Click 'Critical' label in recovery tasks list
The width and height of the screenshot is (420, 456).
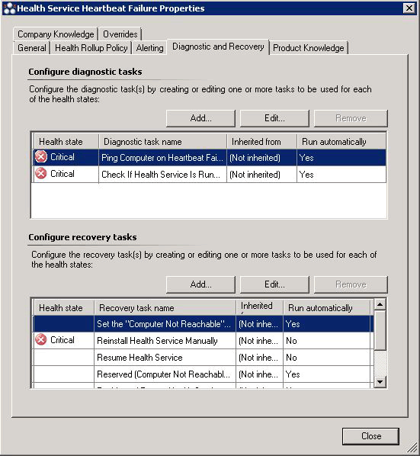tap(63, 339)
